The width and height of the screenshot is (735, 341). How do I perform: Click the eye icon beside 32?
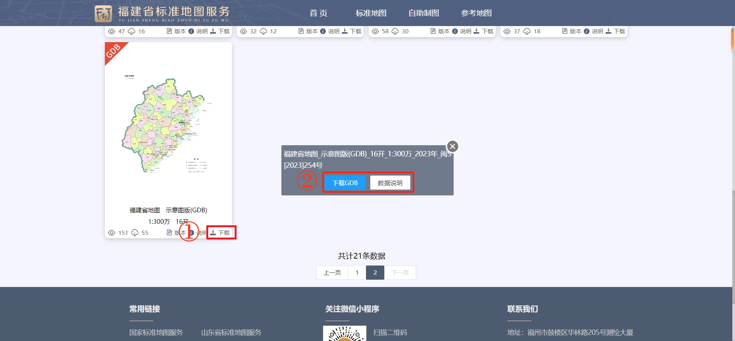pos(243,31)
